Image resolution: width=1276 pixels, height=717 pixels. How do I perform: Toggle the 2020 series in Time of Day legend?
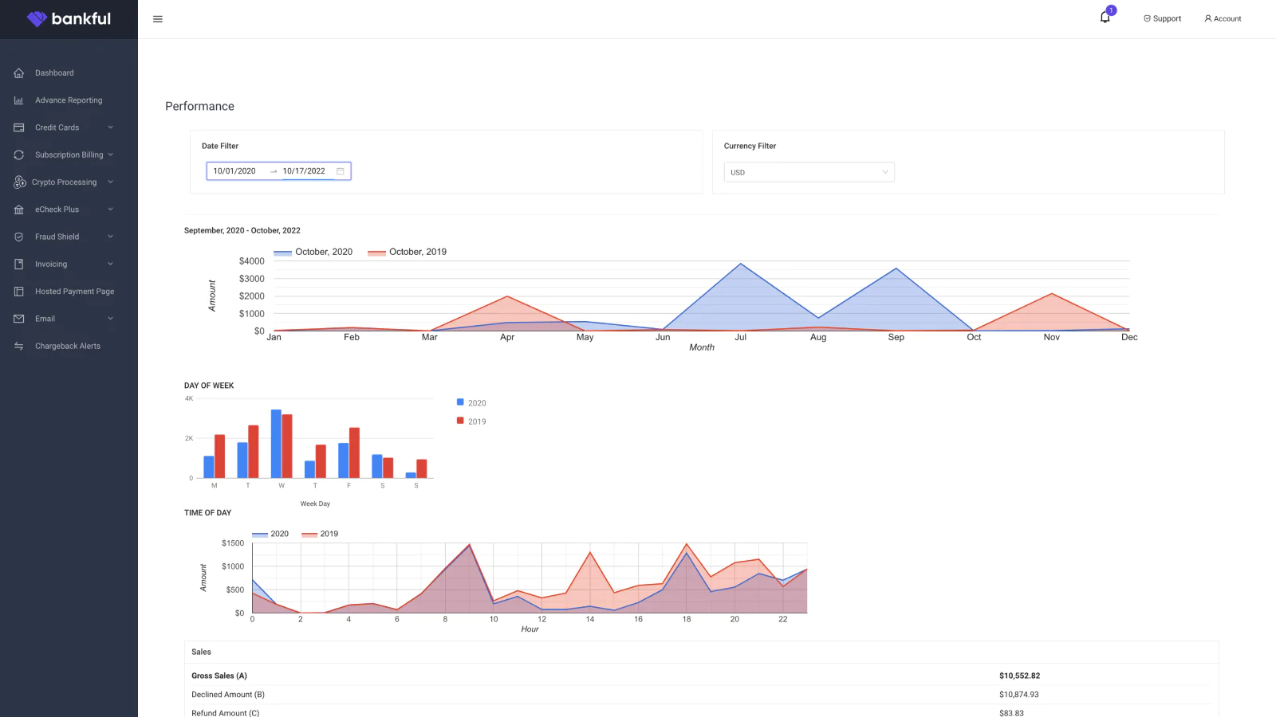click(x=270, y=534)
